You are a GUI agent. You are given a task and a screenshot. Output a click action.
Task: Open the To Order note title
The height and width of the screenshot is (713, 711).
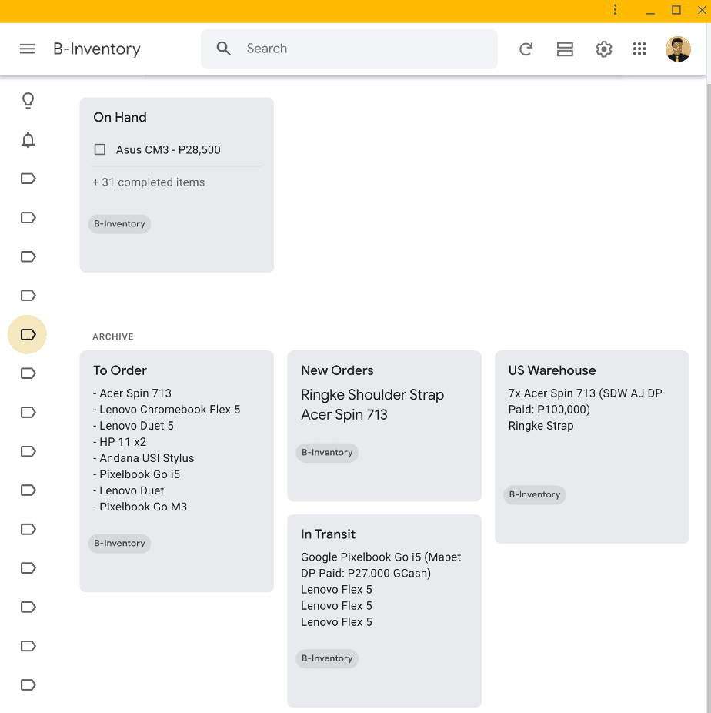click(120, 370)
